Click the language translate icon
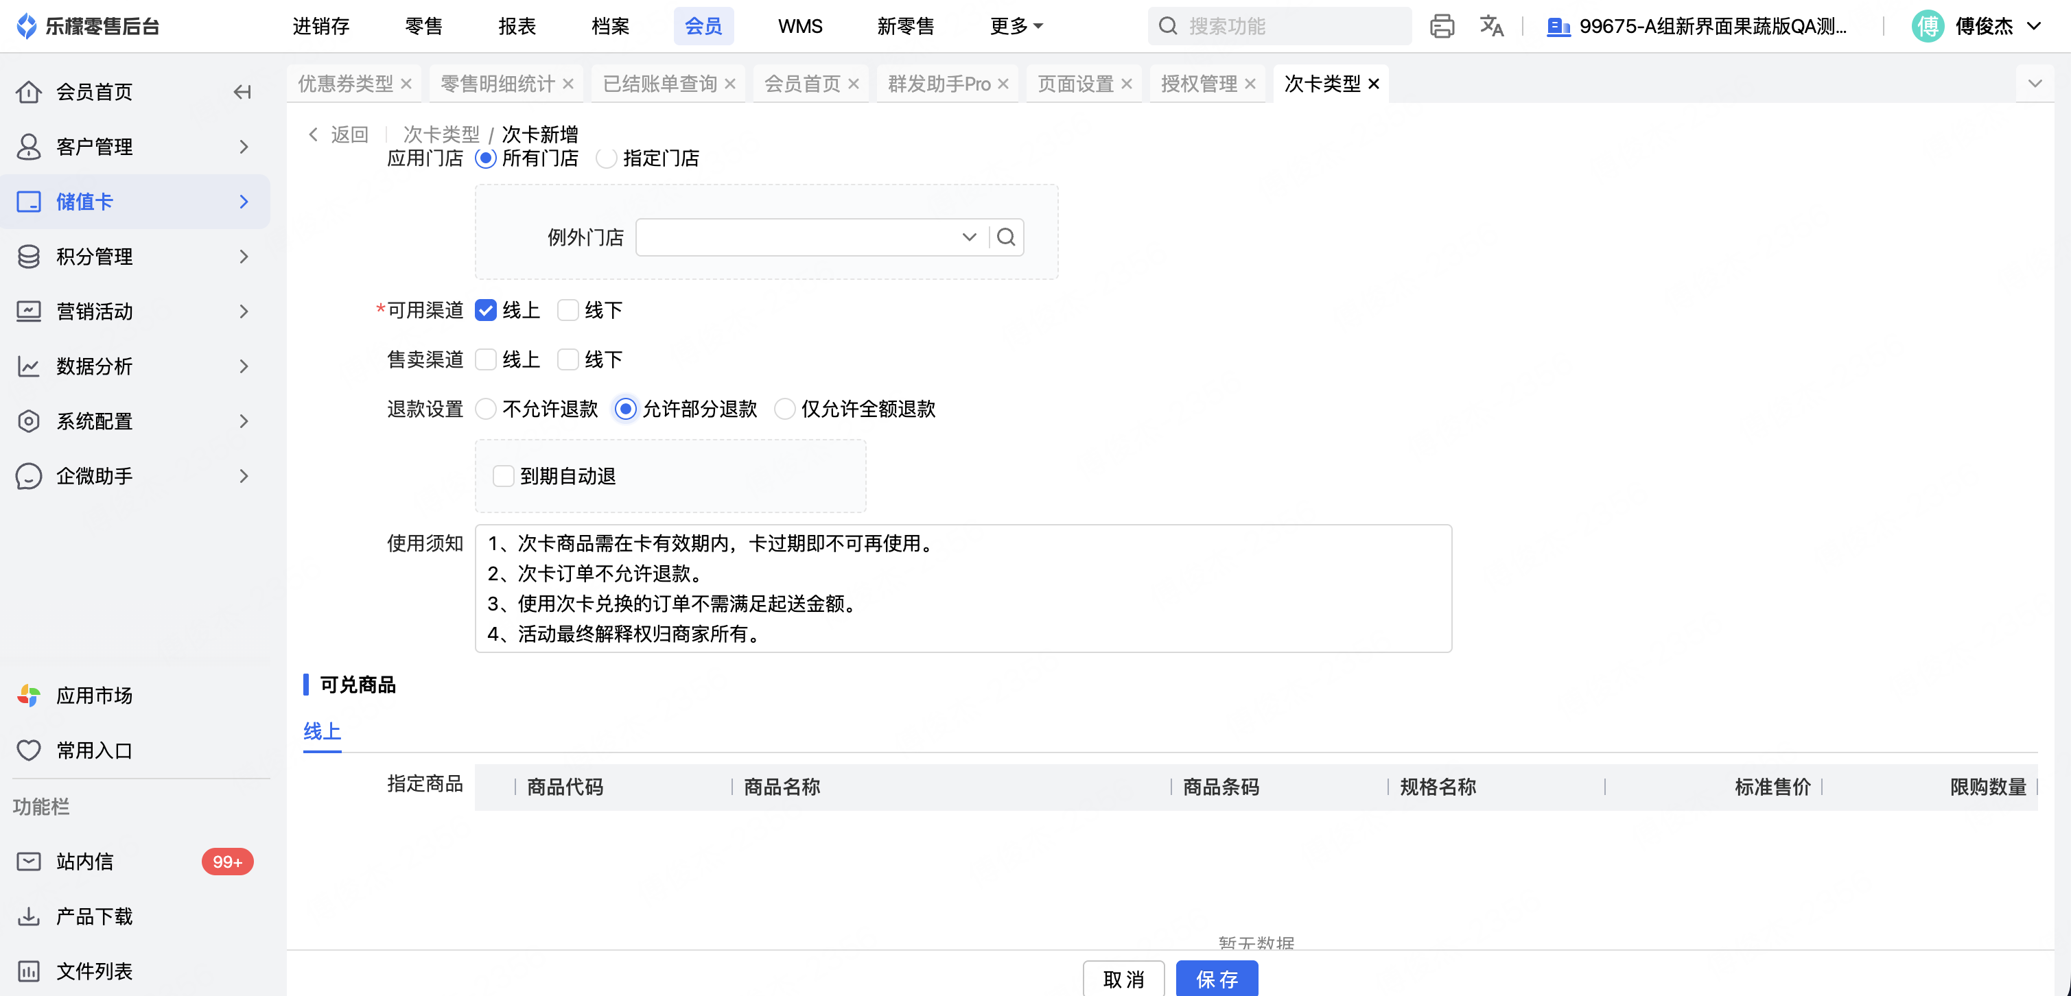This screenshot has width=2071, height=996. (x=1490, y=27)
